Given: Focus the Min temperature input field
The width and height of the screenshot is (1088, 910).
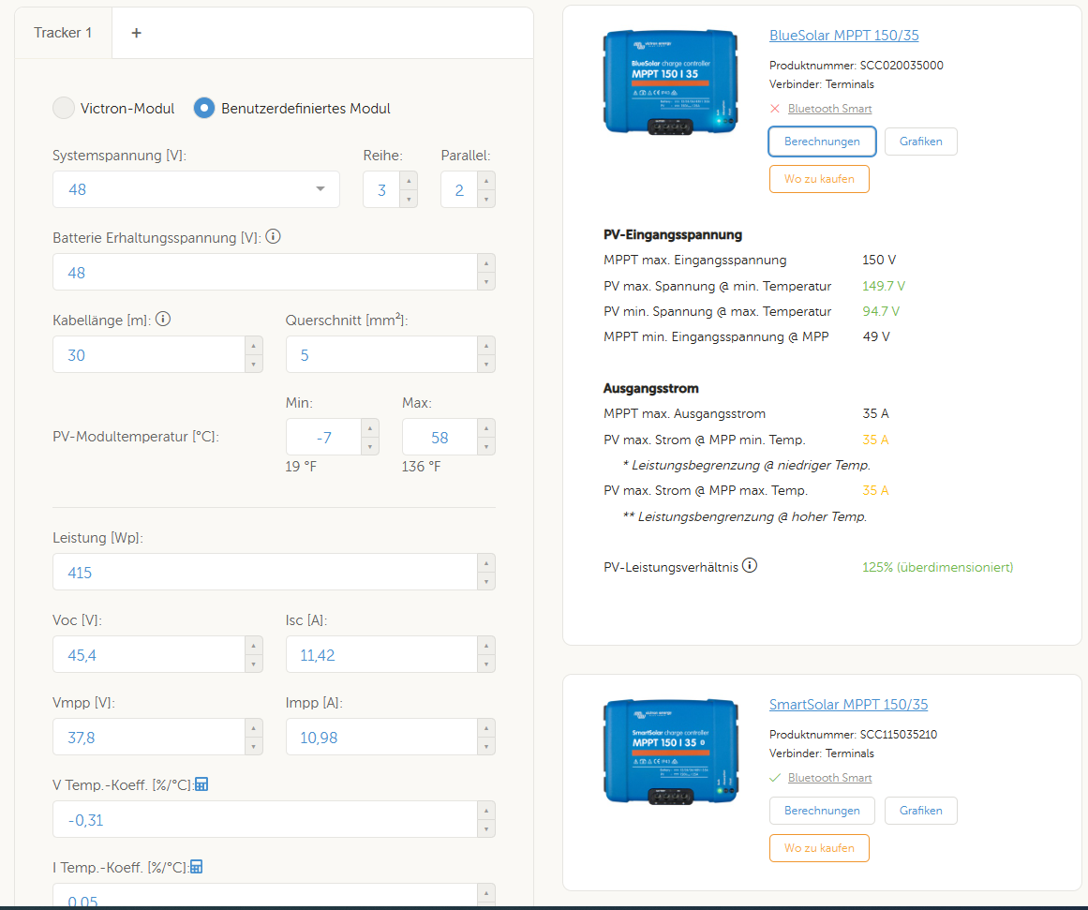Looking at the screenshot, I should coord(324,438).
